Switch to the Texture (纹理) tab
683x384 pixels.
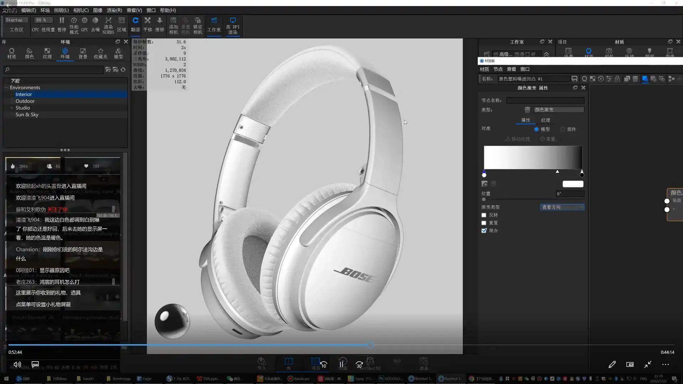(x=545, y=120)
